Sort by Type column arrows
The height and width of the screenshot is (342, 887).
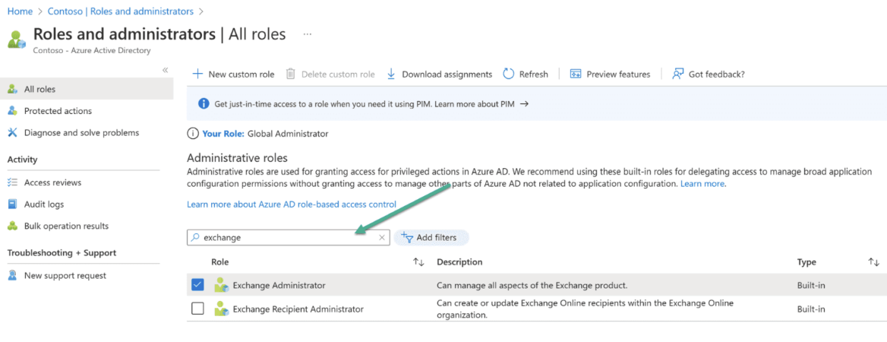(x=874, y=262)
